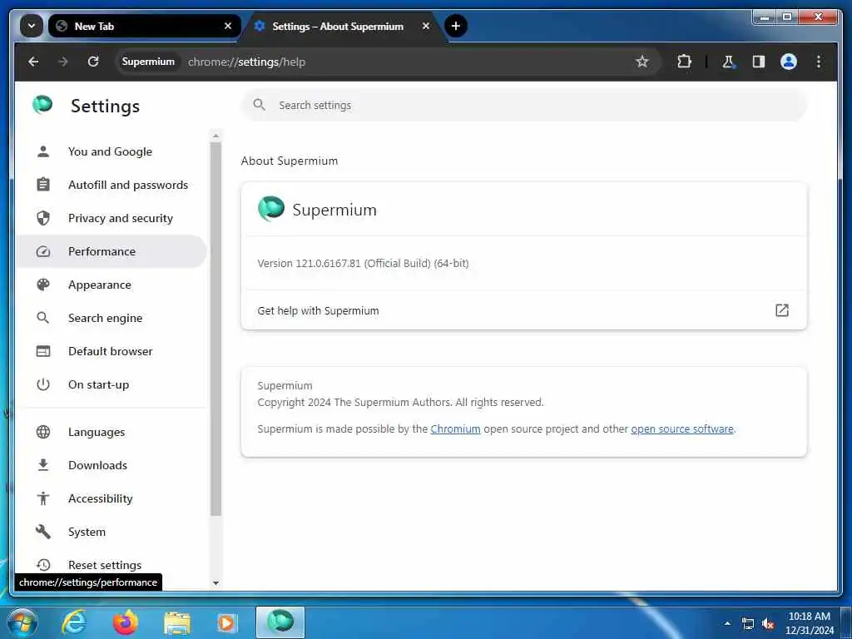Launch Firefox from the taskbar
Screen dimensions: 852x639
tap(126, 622)
